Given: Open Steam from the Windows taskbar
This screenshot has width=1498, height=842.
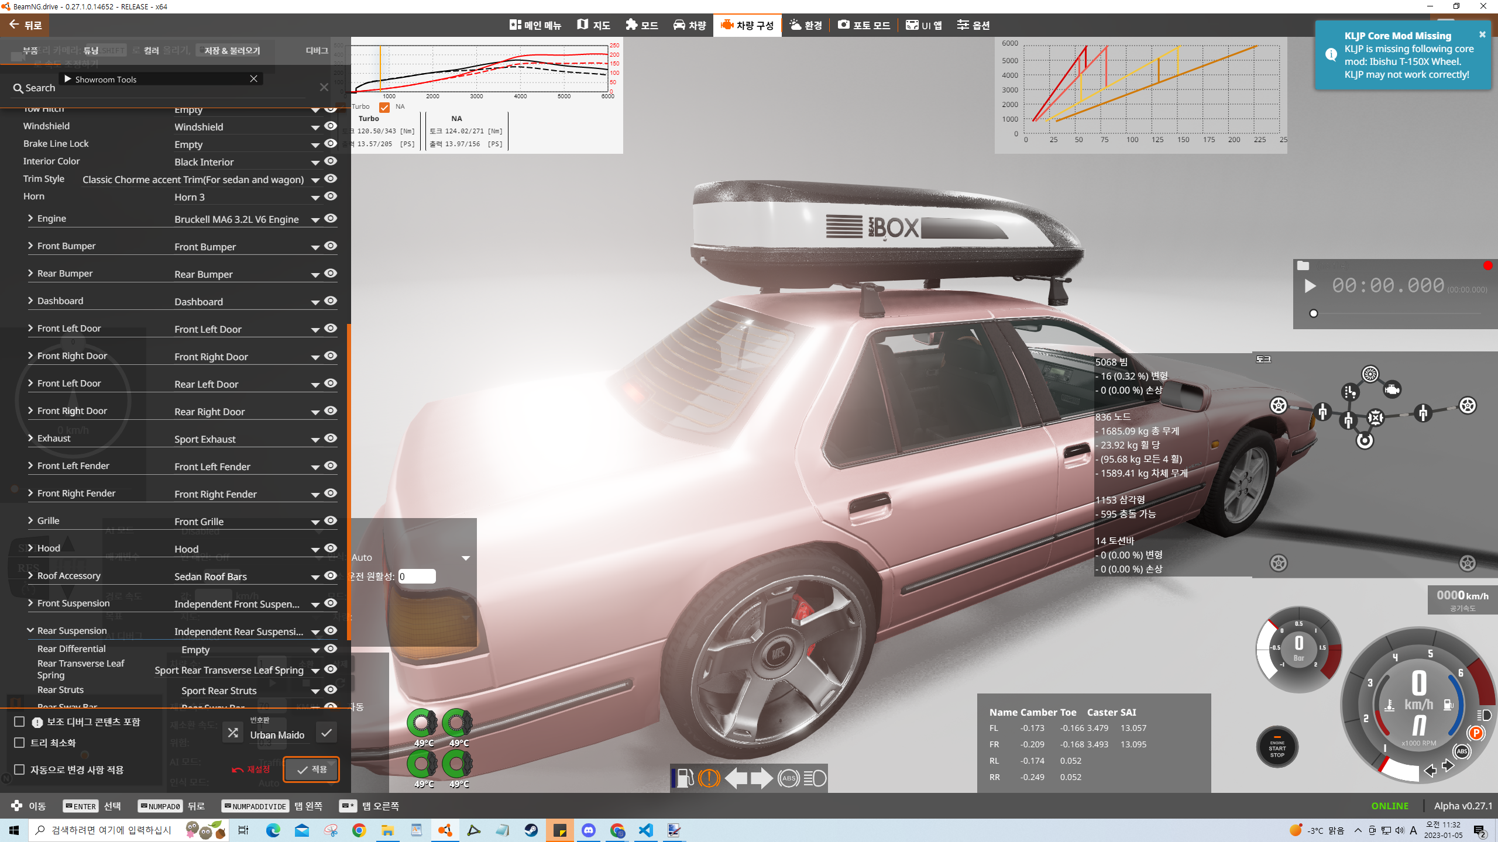Looking at the screenshot, I should click(x=531, y=830).
